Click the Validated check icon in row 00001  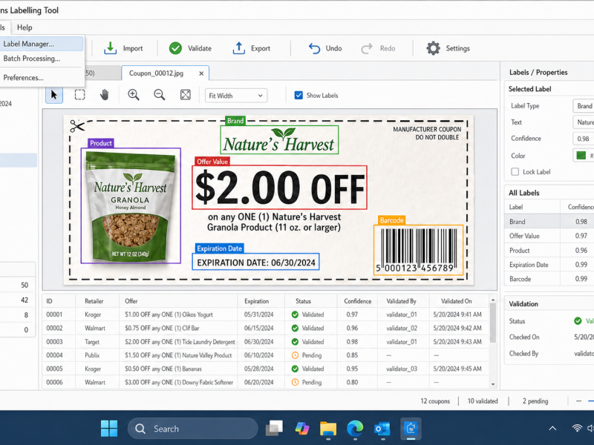click(x=295, y=314)
